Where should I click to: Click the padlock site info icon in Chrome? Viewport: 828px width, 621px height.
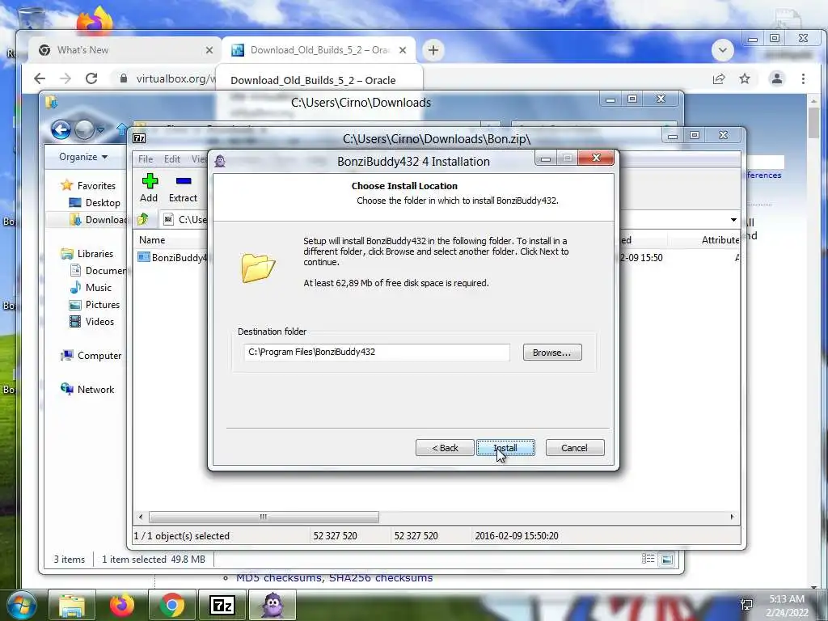[124, 78]
